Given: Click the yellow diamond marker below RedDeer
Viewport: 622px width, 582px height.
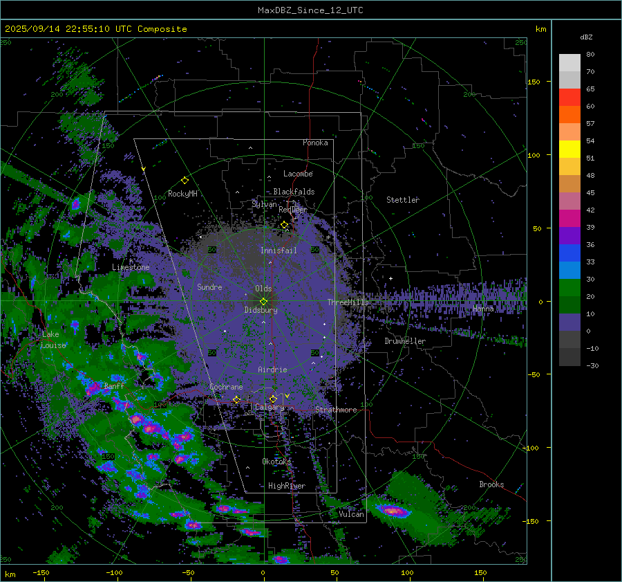Looking at the screenshot, I should (285, 225).
